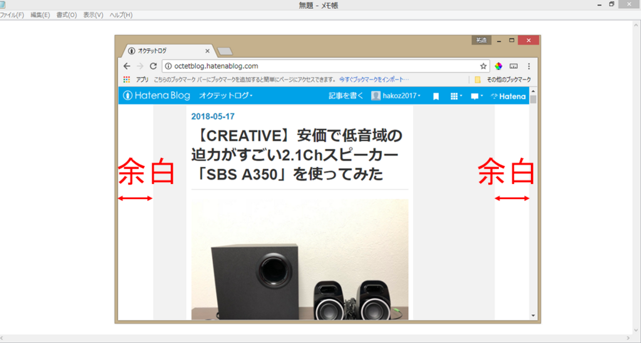Open the 編集(E) menu in Notepad

click(x=40, y=15)
